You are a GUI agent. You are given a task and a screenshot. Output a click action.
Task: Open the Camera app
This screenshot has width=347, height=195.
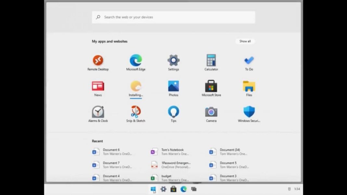coord(211,112)
